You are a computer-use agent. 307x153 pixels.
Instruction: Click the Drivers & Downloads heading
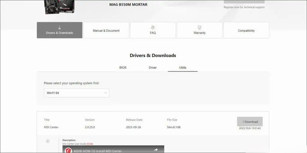tap(153, 55)
